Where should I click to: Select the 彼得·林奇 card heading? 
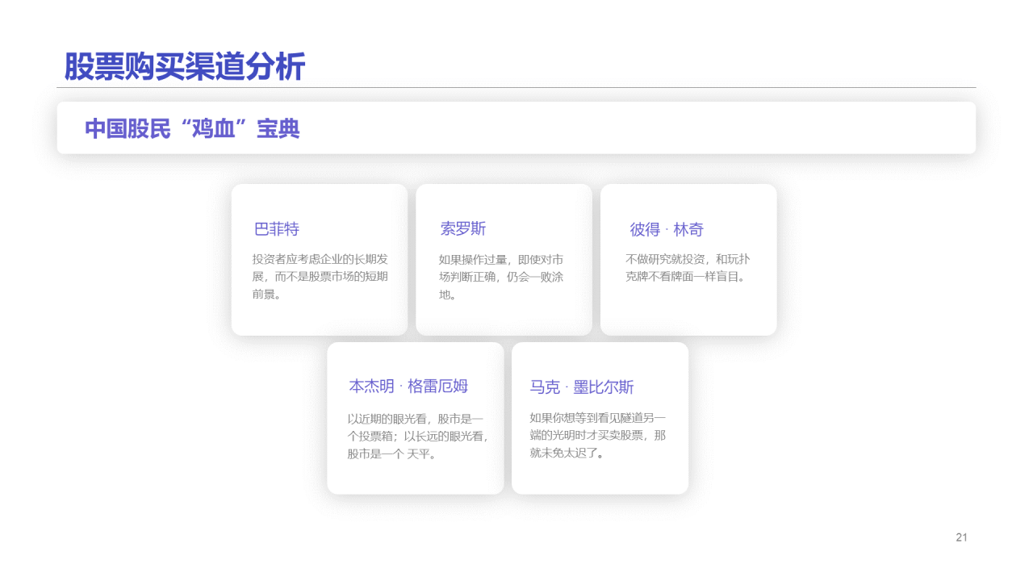click(x=667, y=229)
